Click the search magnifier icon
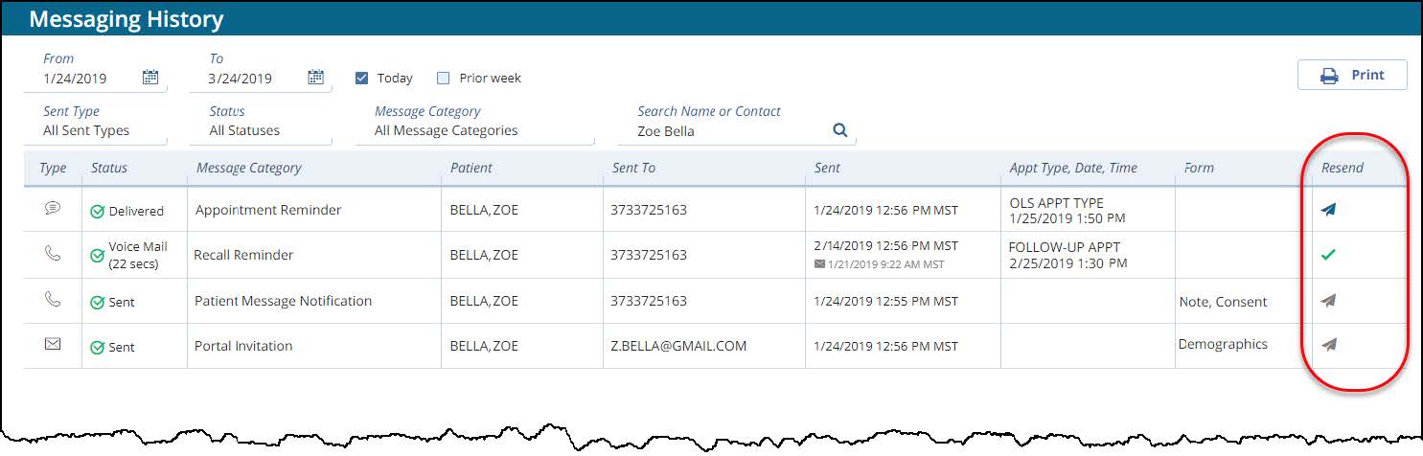Screen dimensions: 1423x456 (x=839, y=130)
